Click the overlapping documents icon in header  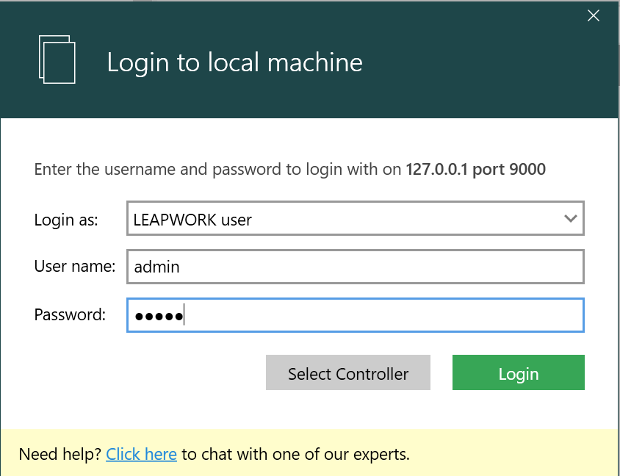tap(57, 59)
